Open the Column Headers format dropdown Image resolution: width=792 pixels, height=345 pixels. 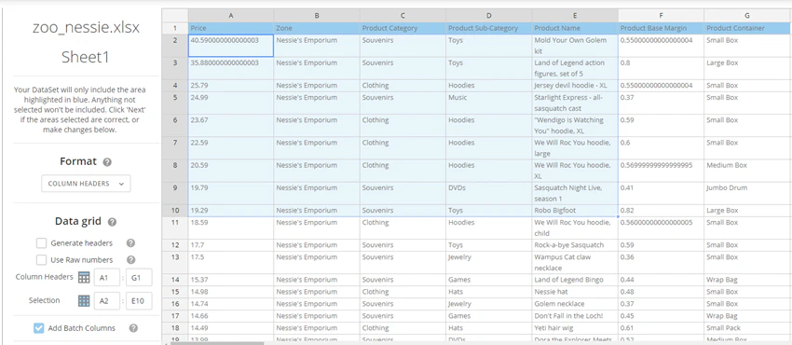[x=86, y=184]
